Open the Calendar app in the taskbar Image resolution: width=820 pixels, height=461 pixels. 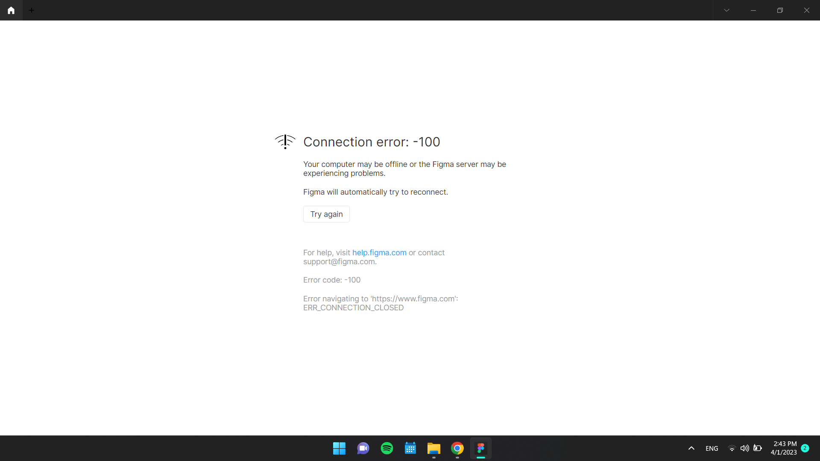(410, 448)
